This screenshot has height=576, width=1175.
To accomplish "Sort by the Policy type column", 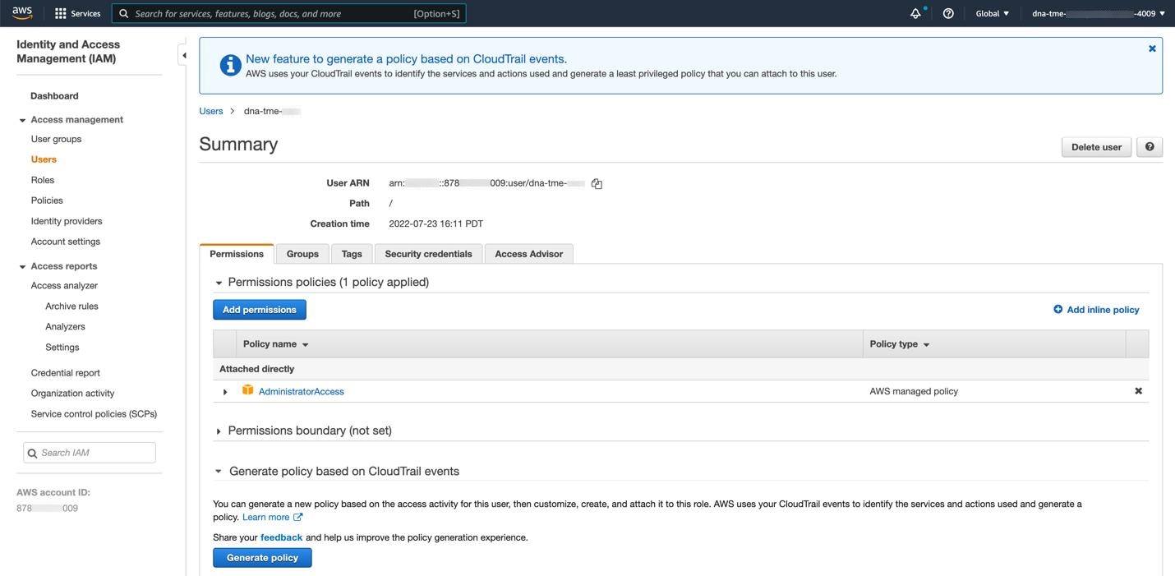I will click(900, 344).
